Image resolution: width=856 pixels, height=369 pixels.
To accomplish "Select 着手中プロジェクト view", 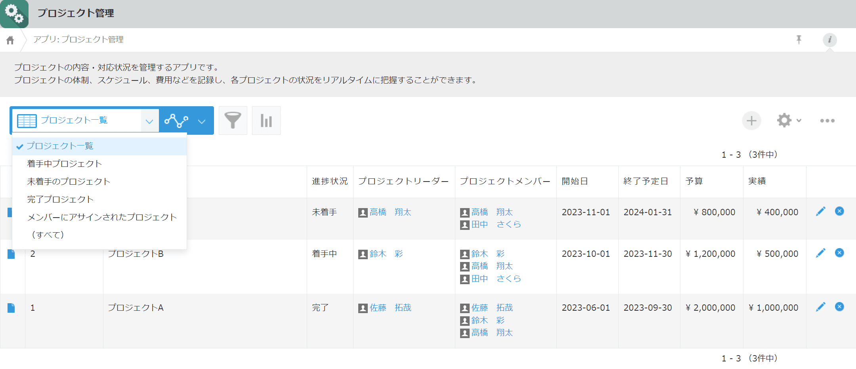I will click(99, 164).
